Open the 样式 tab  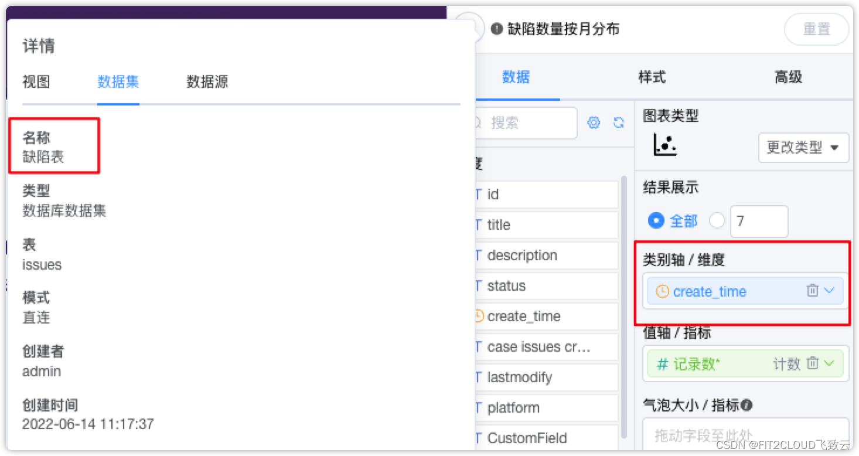[652, 77]
